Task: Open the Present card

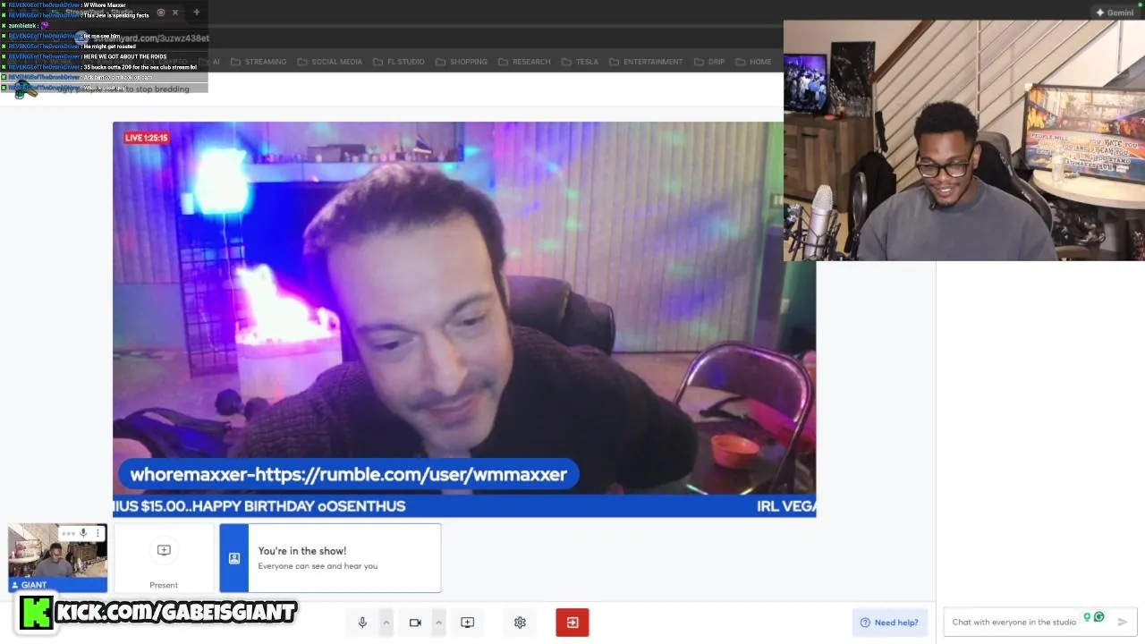Action: coord(164,558)
